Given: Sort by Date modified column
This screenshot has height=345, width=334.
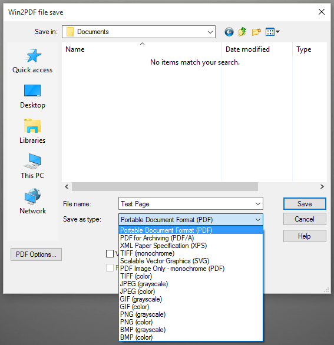Looking at the screenshot, I should pyautogui.click(x=257, y=49).
